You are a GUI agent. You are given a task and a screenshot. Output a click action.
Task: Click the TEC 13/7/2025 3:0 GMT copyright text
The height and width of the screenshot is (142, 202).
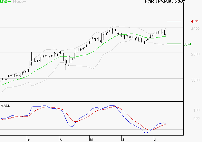(165, 2)
